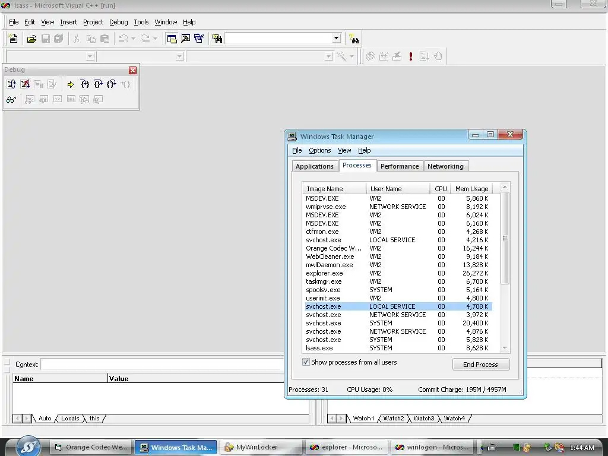
Task: Open the Debug menu in Visual C++
Action: coord(118,22)
